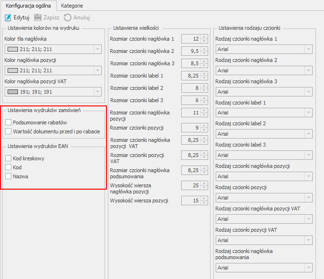The height and width of the screenshot is (279, 324).
Task: Check the Nazwa checkbox
Action: tap(9, 176)
